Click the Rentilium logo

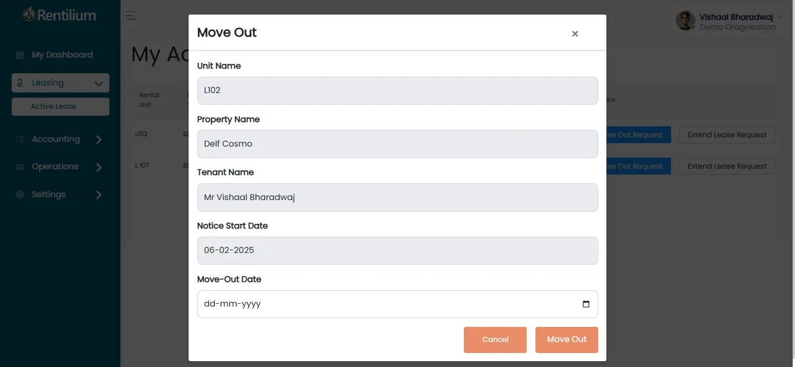click(x=59, y=15)
